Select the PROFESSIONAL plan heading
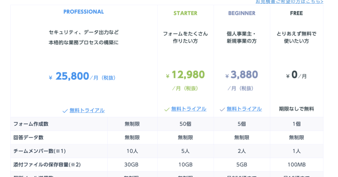The width and height of the screenshot is (338, 177). click(84, 12)
